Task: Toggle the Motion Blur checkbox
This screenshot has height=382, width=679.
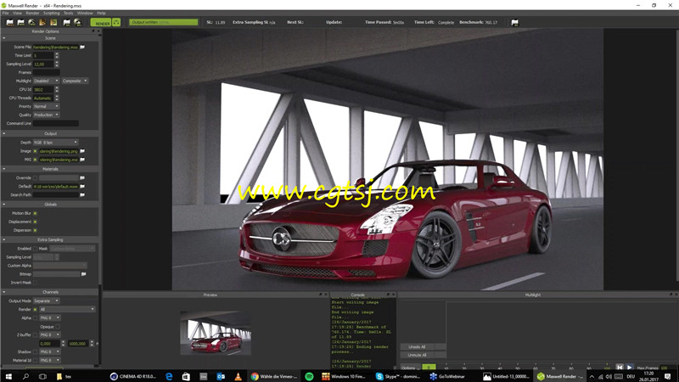Action: (35, 213)
